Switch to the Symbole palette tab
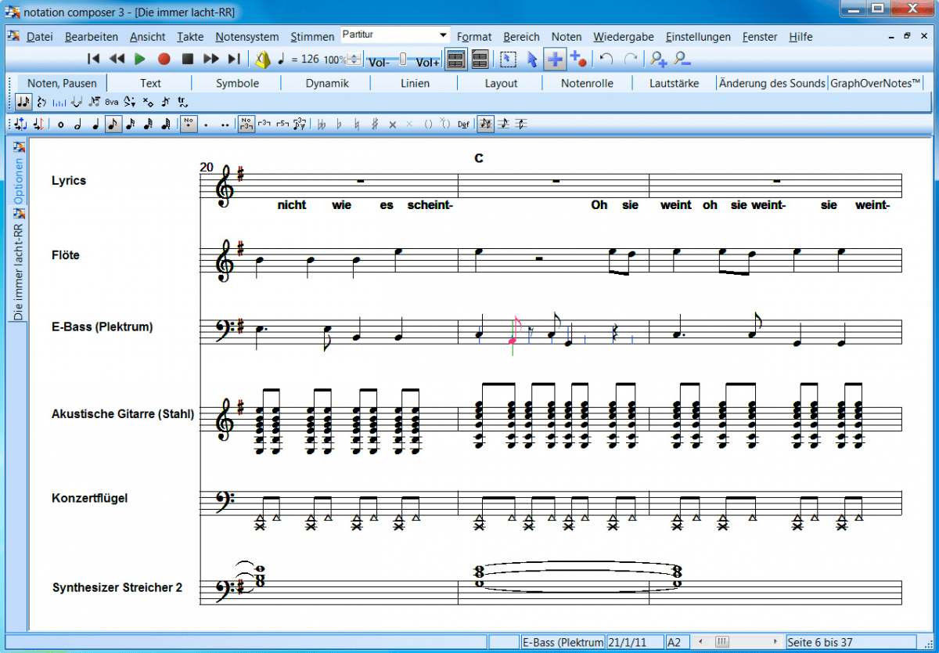This screenshot has height=653, width=939. click(238, 83)
